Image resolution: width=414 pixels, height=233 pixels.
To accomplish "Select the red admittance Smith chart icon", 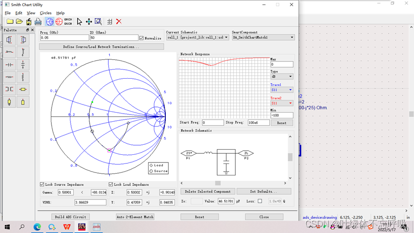I will 59,22.
